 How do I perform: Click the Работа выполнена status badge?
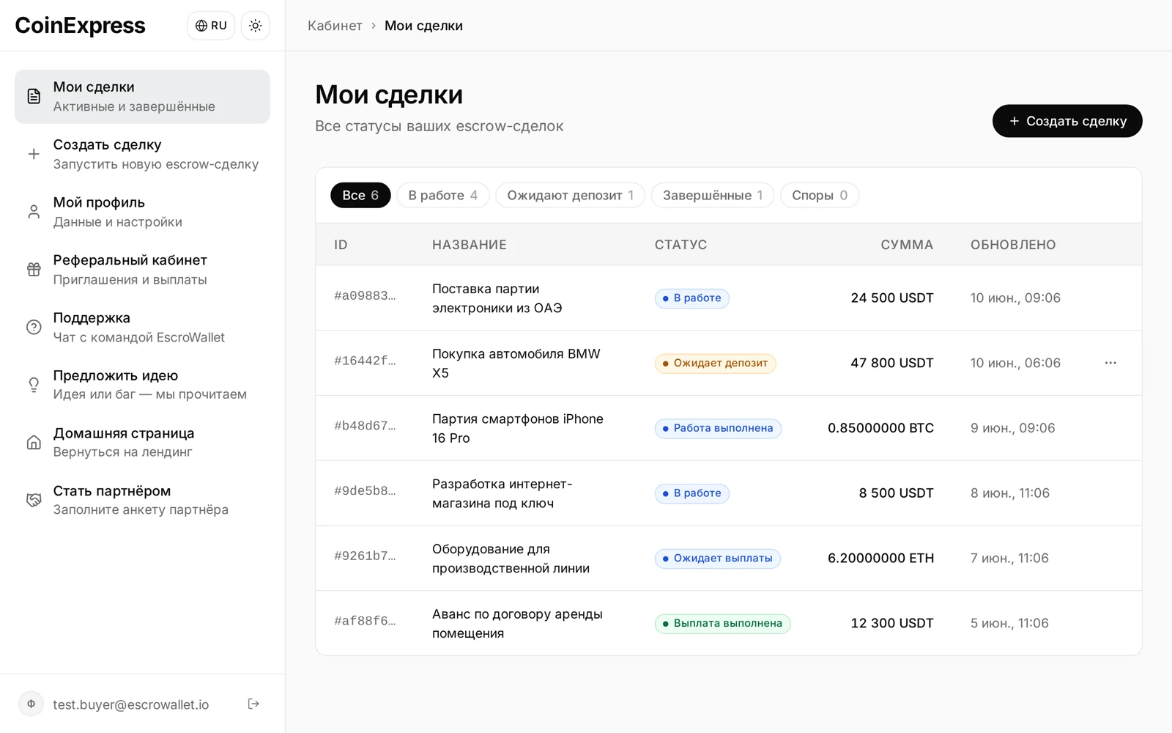pos(718,428)
